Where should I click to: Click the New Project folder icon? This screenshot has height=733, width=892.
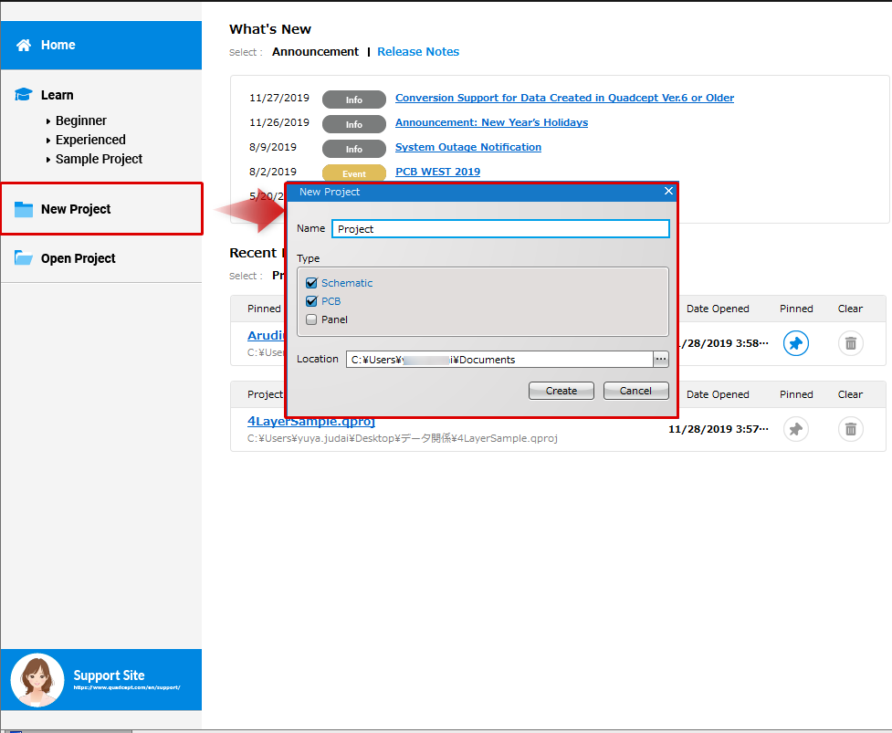point(24,209)
